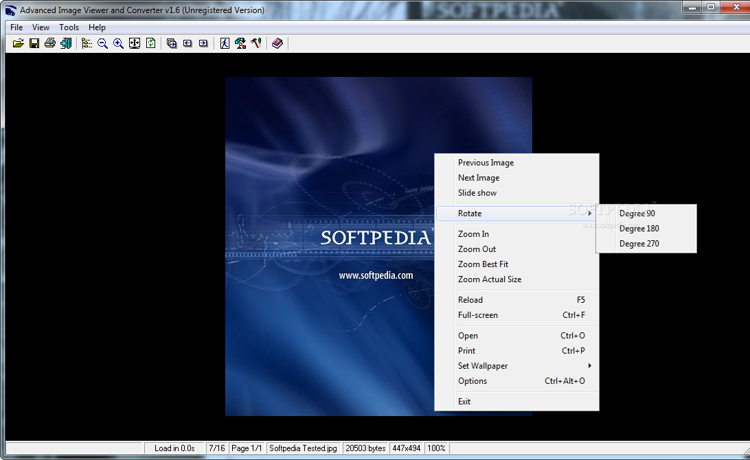Choose Open Ctrl+O in context menu
The image size is (750, 460).
coord(517,336)
